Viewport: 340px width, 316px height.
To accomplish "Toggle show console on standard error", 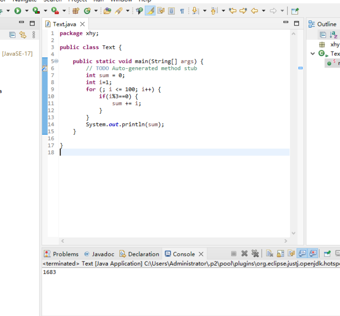I will point(313,253).
